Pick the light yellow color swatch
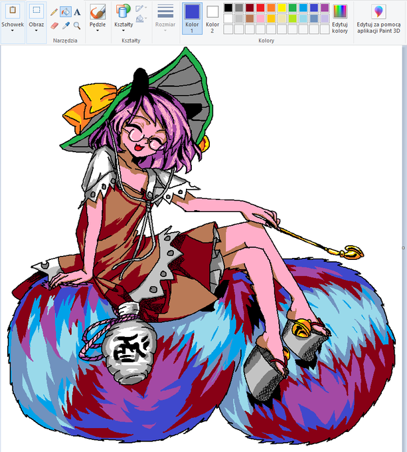 click(282, 19)
